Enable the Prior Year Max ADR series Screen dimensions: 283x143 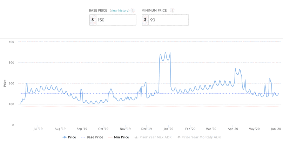[153, 137]
